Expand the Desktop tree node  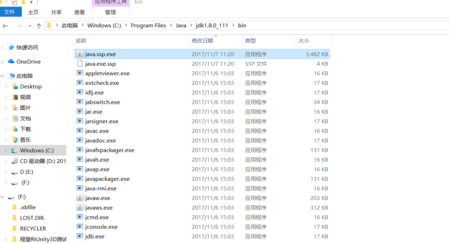pyautogui.click(x=6, y=86)
